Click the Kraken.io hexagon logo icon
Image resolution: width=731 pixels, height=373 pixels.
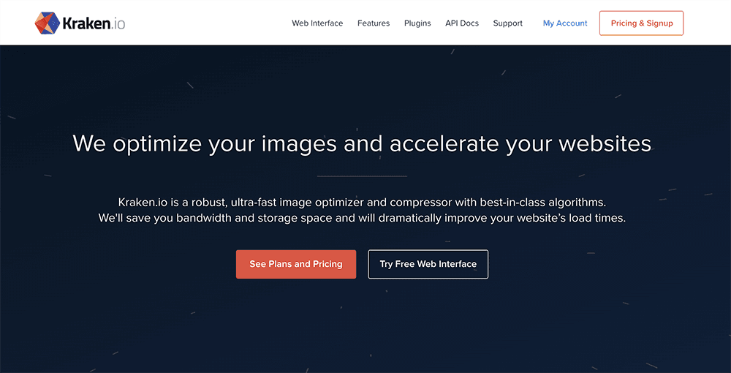tap(47, 23)
